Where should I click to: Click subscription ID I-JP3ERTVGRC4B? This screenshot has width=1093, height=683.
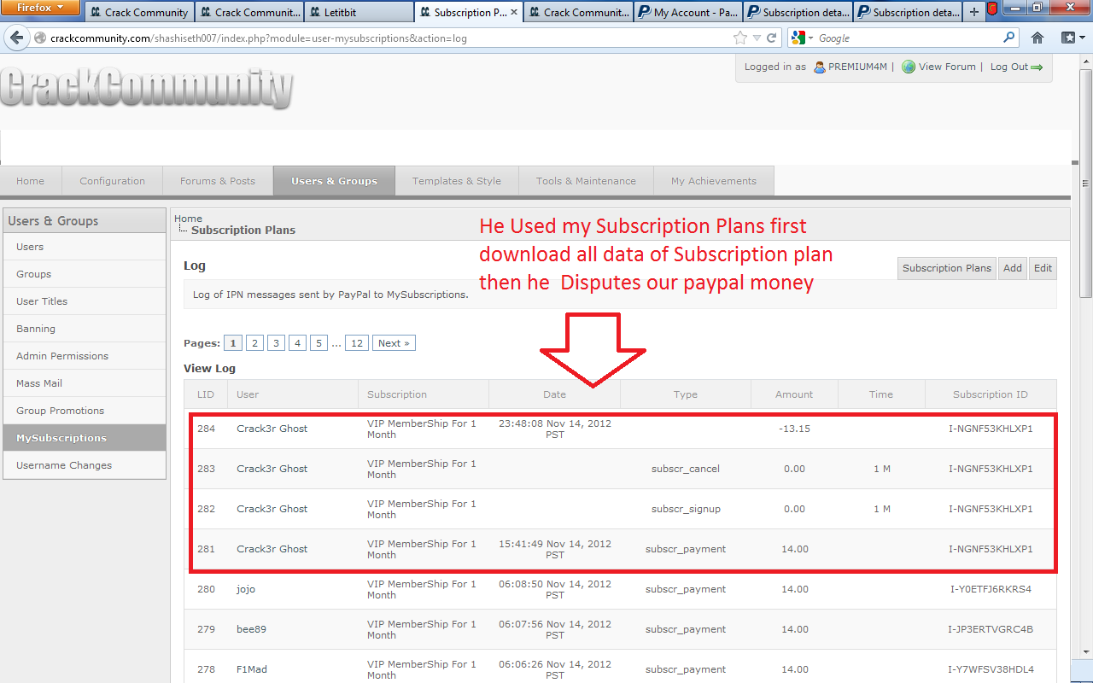click(x=991, y=629)
